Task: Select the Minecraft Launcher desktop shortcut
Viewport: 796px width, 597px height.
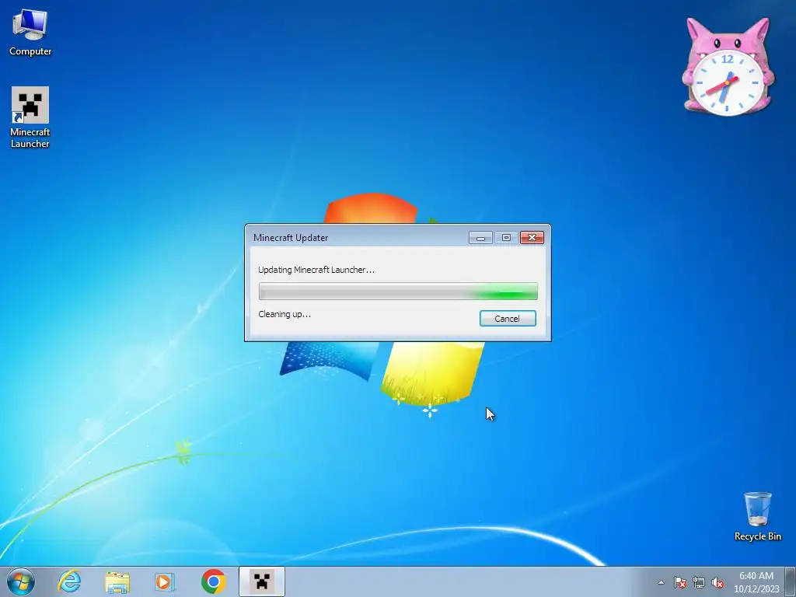Action: (x=30, y=117)
